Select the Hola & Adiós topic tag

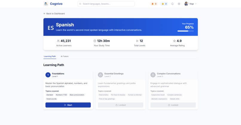(103, 95)
